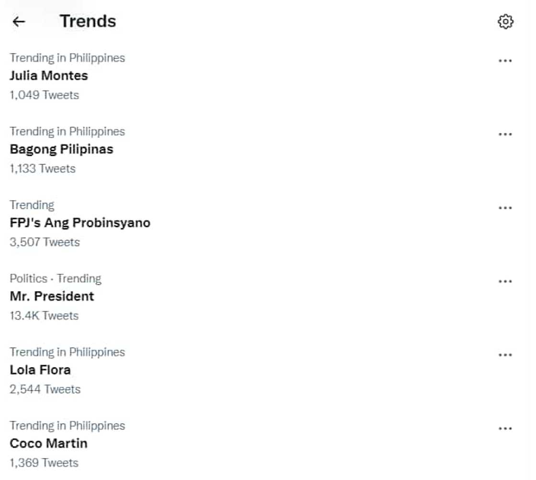The height and width of the screenshot is (480, 536).
Task: Click the 1,049 Tweets count
Action: 44,95
